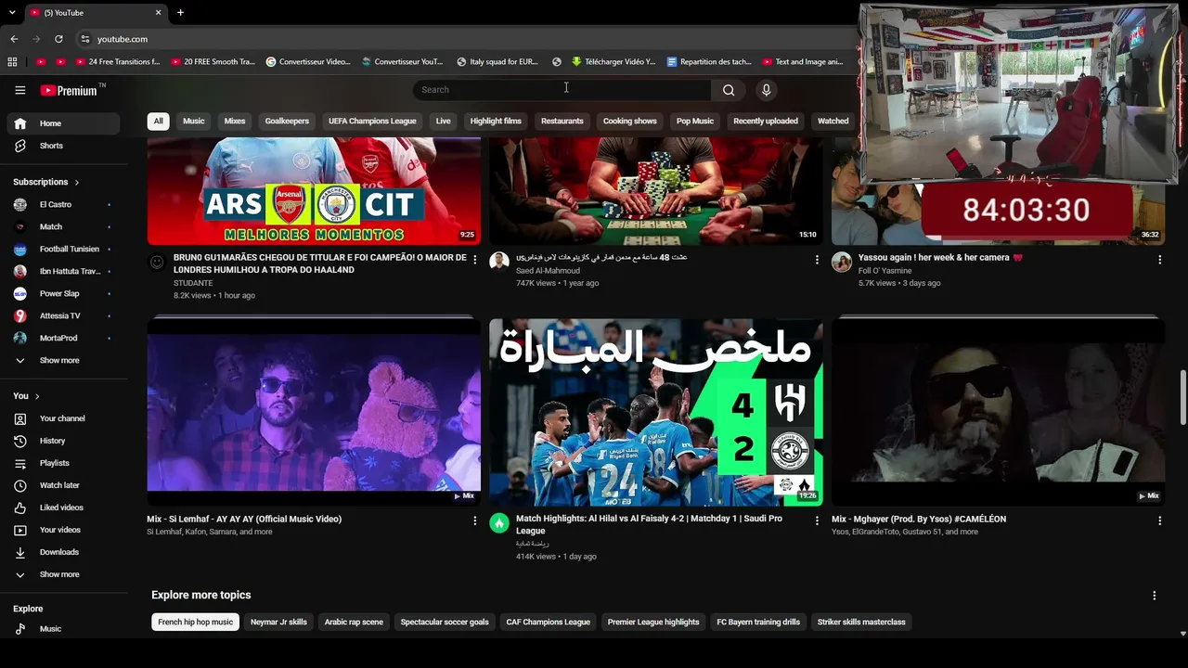Choose the Premier League highlights topic

tap(653, 622)
